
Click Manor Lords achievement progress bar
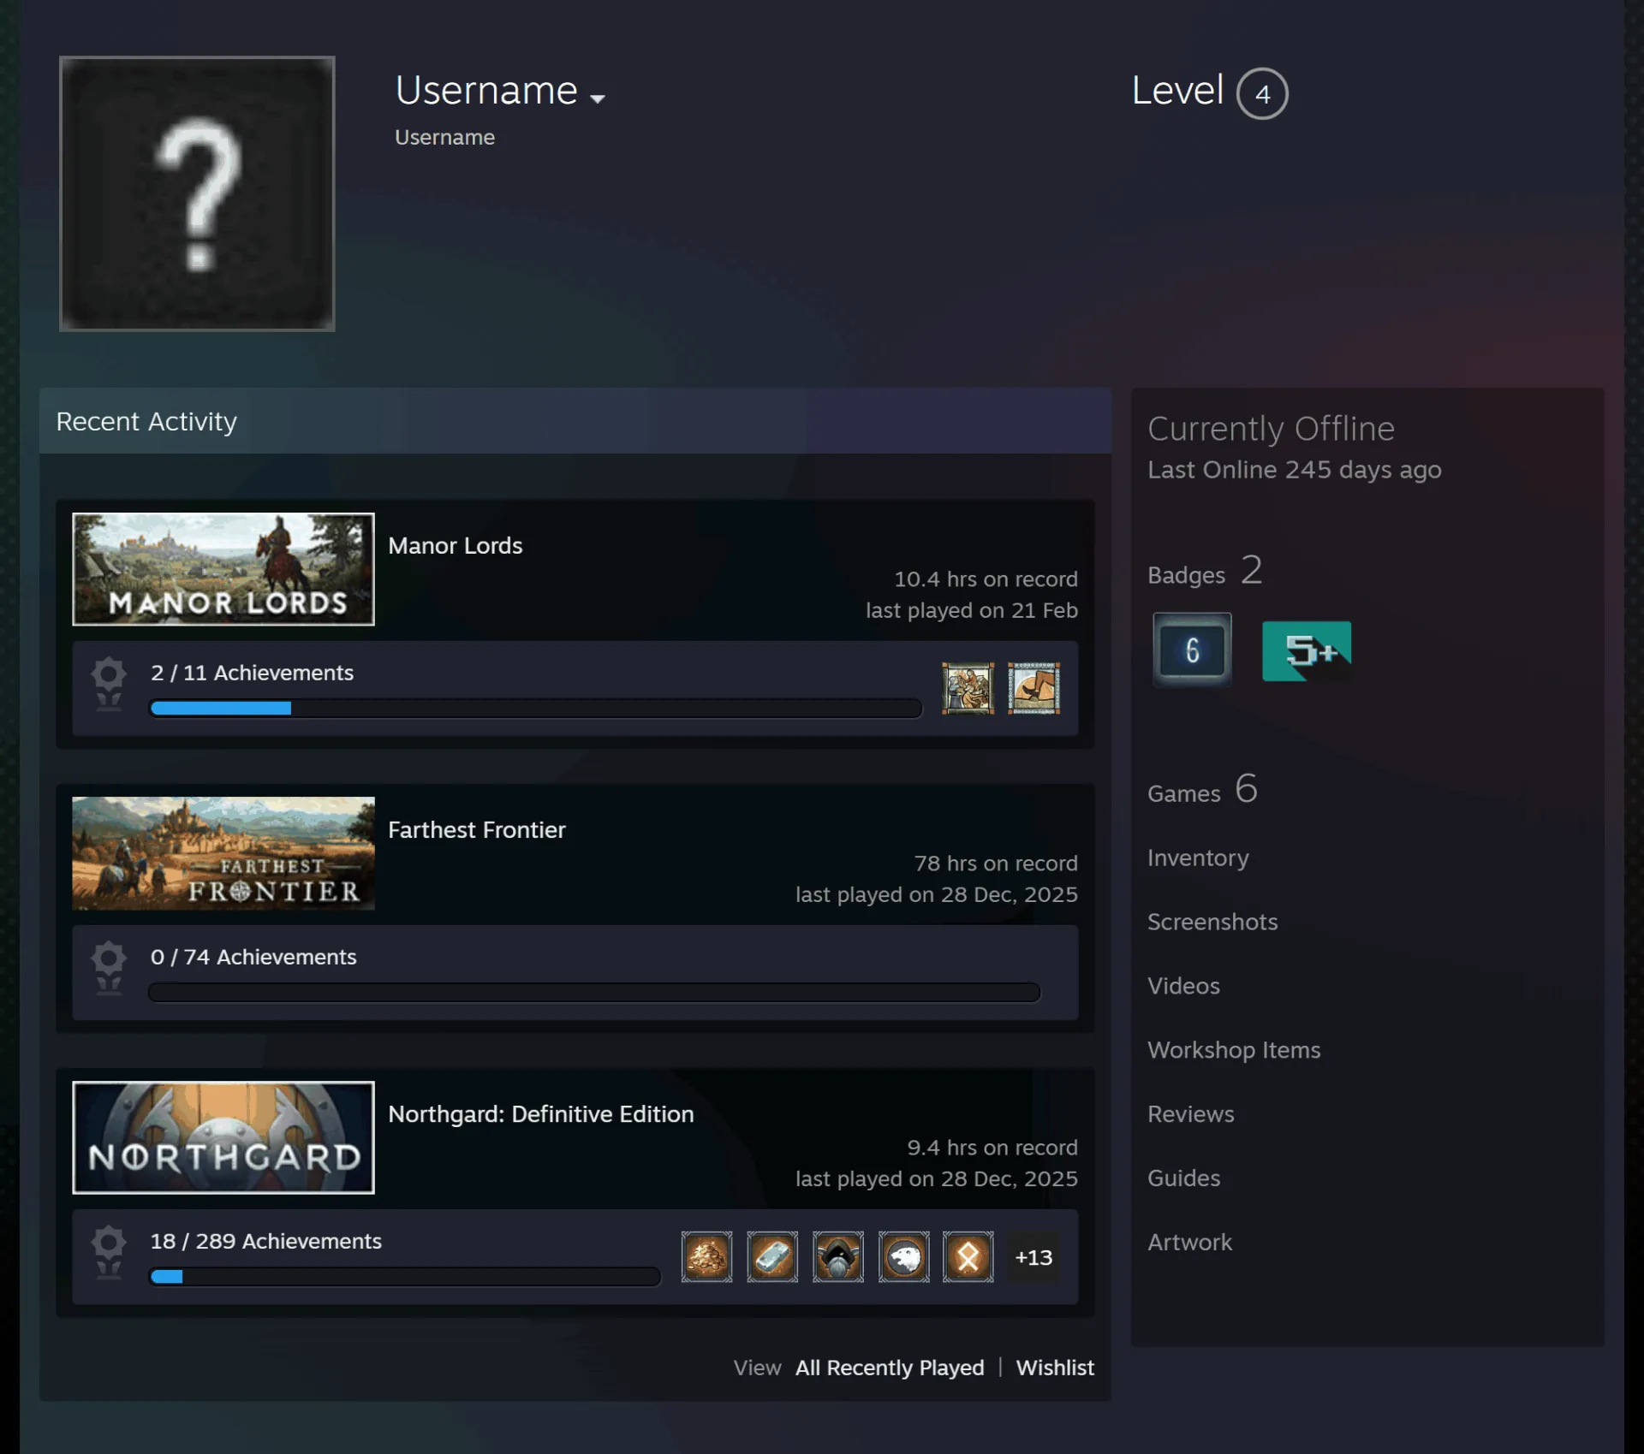[x=535, y=709]
